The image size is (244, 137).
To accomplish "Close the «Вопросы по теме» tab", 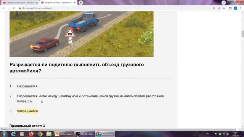I will [75, 3].
